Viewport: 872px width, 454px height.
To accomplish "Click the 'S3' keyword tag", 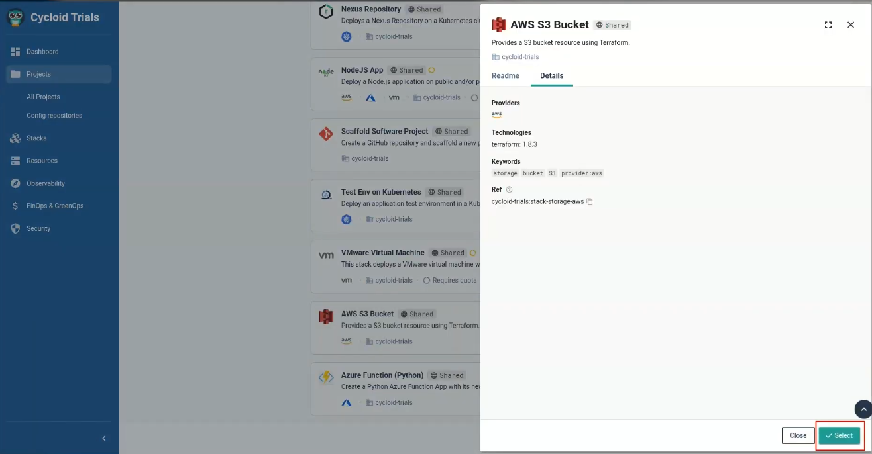I will coord(552,173).
